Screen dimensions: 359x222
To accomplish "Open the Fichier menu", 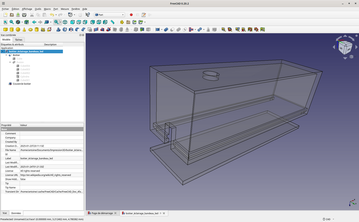I will pos(5,9).
